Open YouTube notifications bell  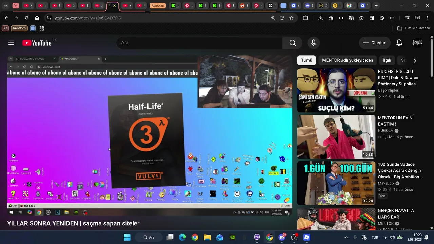point(399,43)
